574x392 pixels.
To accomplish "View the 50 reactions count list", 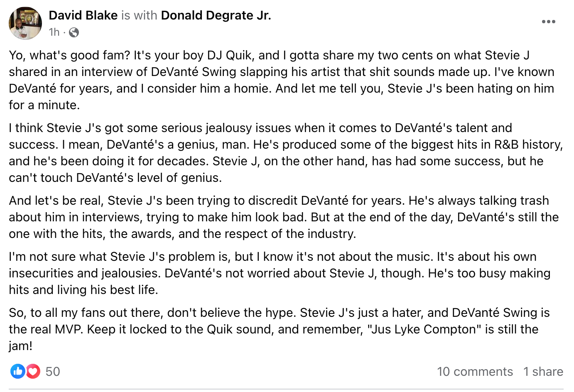I will click(53, 371).
